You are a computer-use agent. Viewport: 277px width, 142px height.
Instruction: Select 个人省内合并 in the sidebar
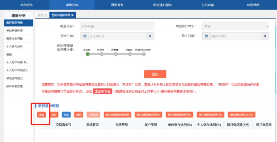coord(15,46)
